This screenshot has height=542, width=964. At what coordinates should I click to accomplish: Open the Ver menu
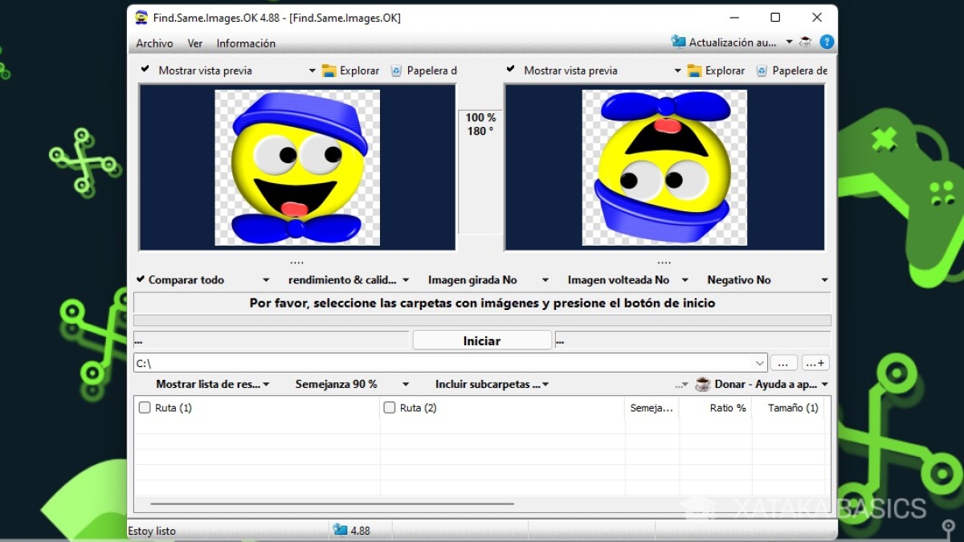click(x=195, y=43)
